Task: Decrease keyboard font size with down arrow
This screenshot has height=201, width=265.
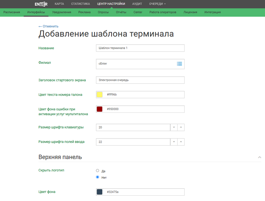Action: pos(174,127)
